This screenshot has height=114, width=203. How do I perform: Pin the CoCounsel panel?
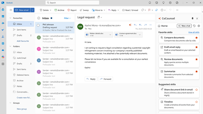pos(192,19)
